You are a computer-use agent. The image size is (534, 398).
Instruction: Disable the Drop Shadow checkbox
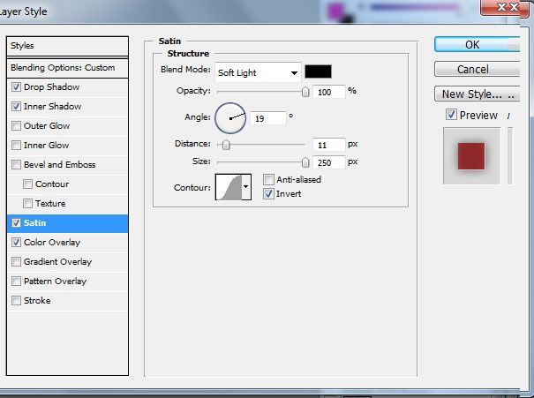pos(17,87)
